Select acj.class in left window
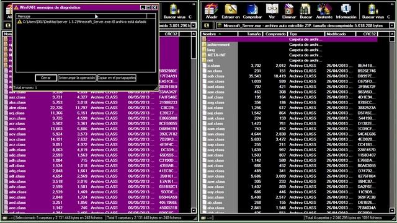 [x=17, y=113]
